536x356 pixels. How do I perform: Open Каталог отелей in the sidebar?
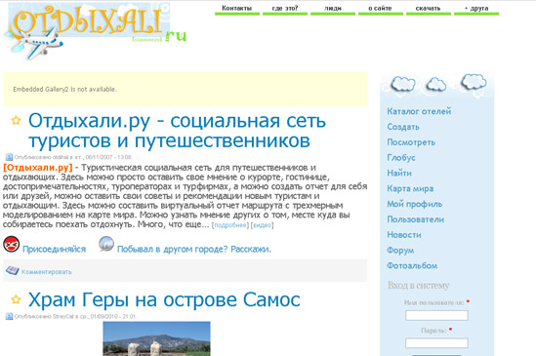click(419, 111)
